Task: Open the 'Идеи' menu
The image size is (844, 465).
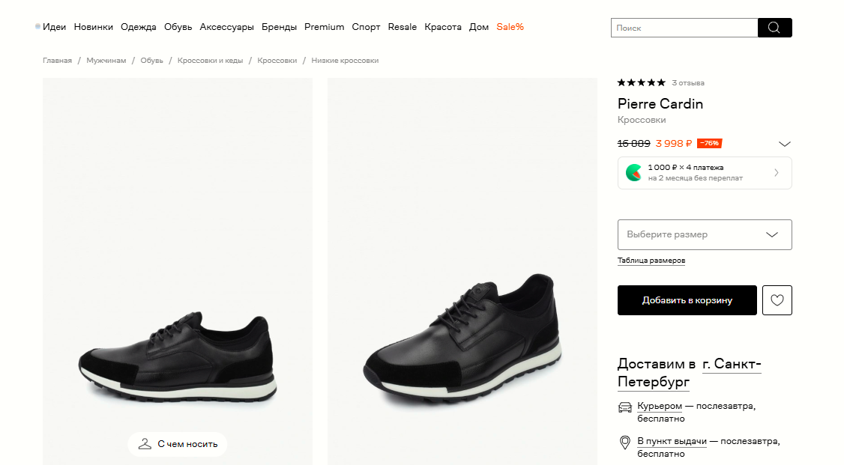Action: tap(55, 27)
